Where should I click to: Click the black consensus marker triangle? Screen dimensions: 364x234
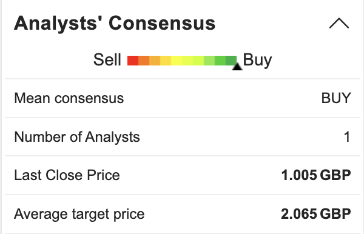(237, 66)
